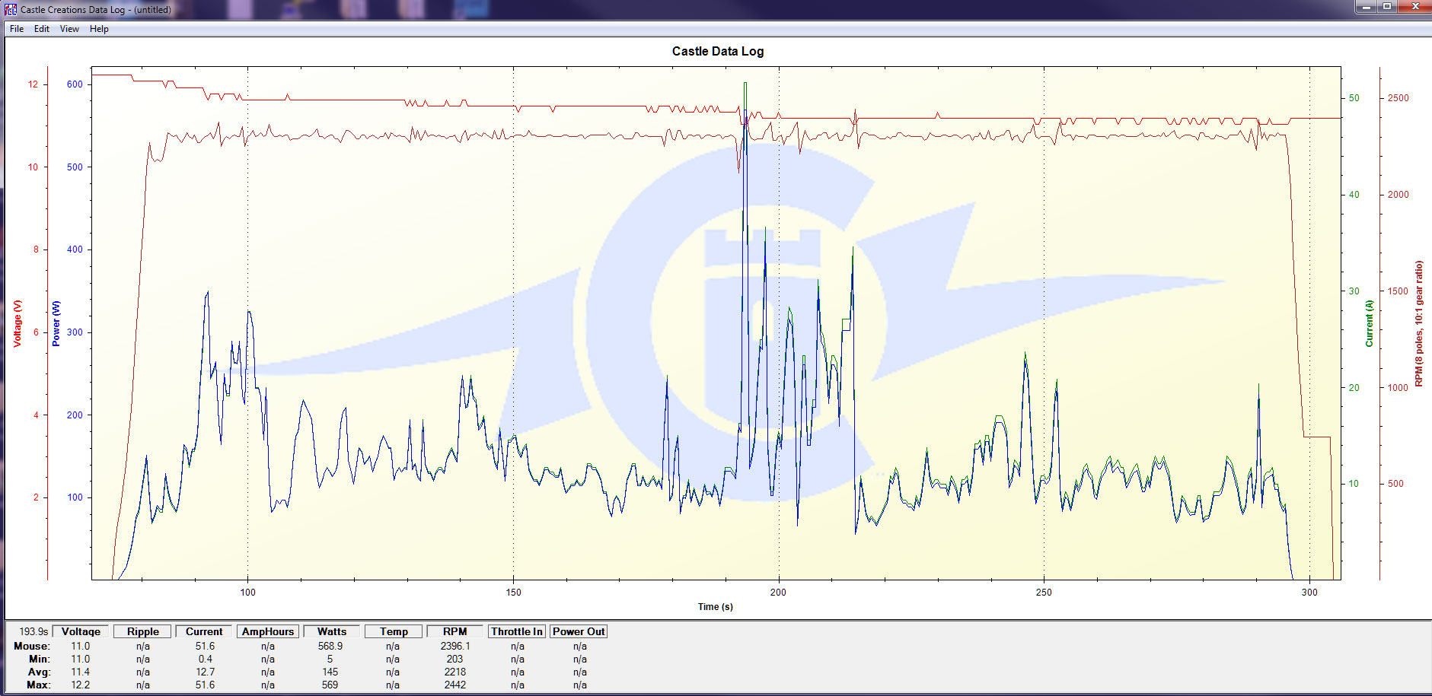Click the Power (W) axis label
This screenshot has height=696, width=1432.
point(56,323)
